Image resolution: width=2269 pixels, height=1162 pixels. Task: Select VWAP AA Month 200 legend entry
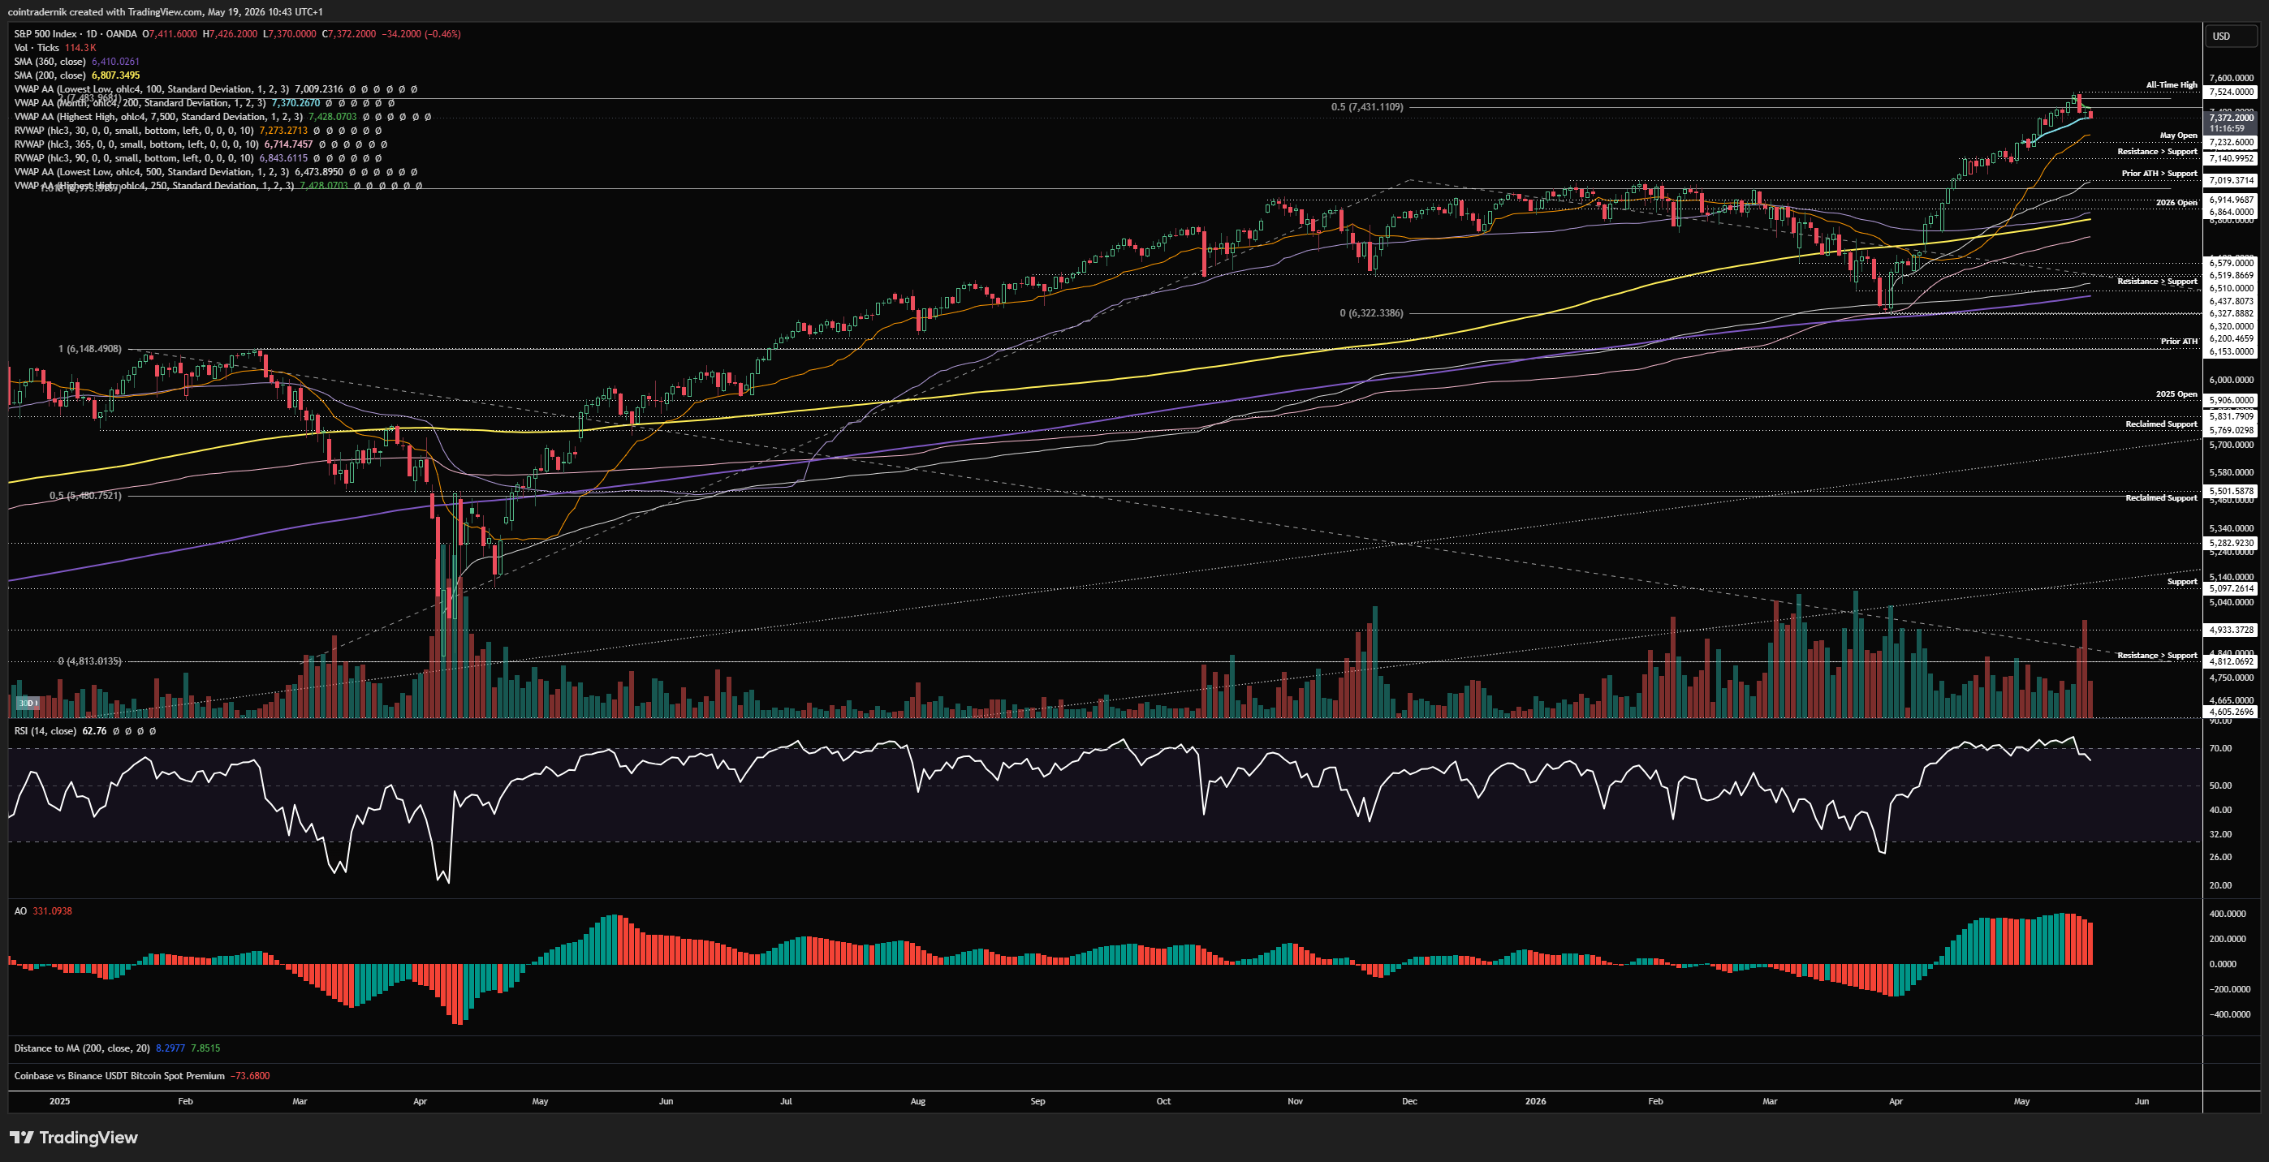pos(205,103)
